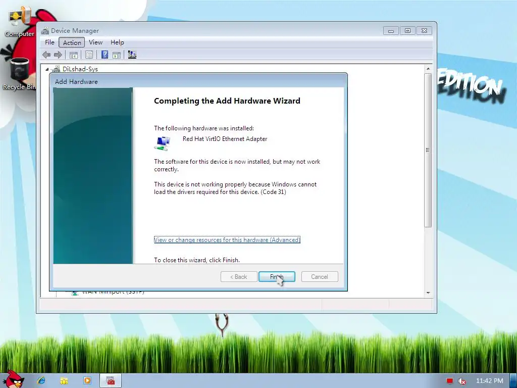The image size is (517, 388).
Task: Open the Action menu
Action: click(x=72, y=42)
